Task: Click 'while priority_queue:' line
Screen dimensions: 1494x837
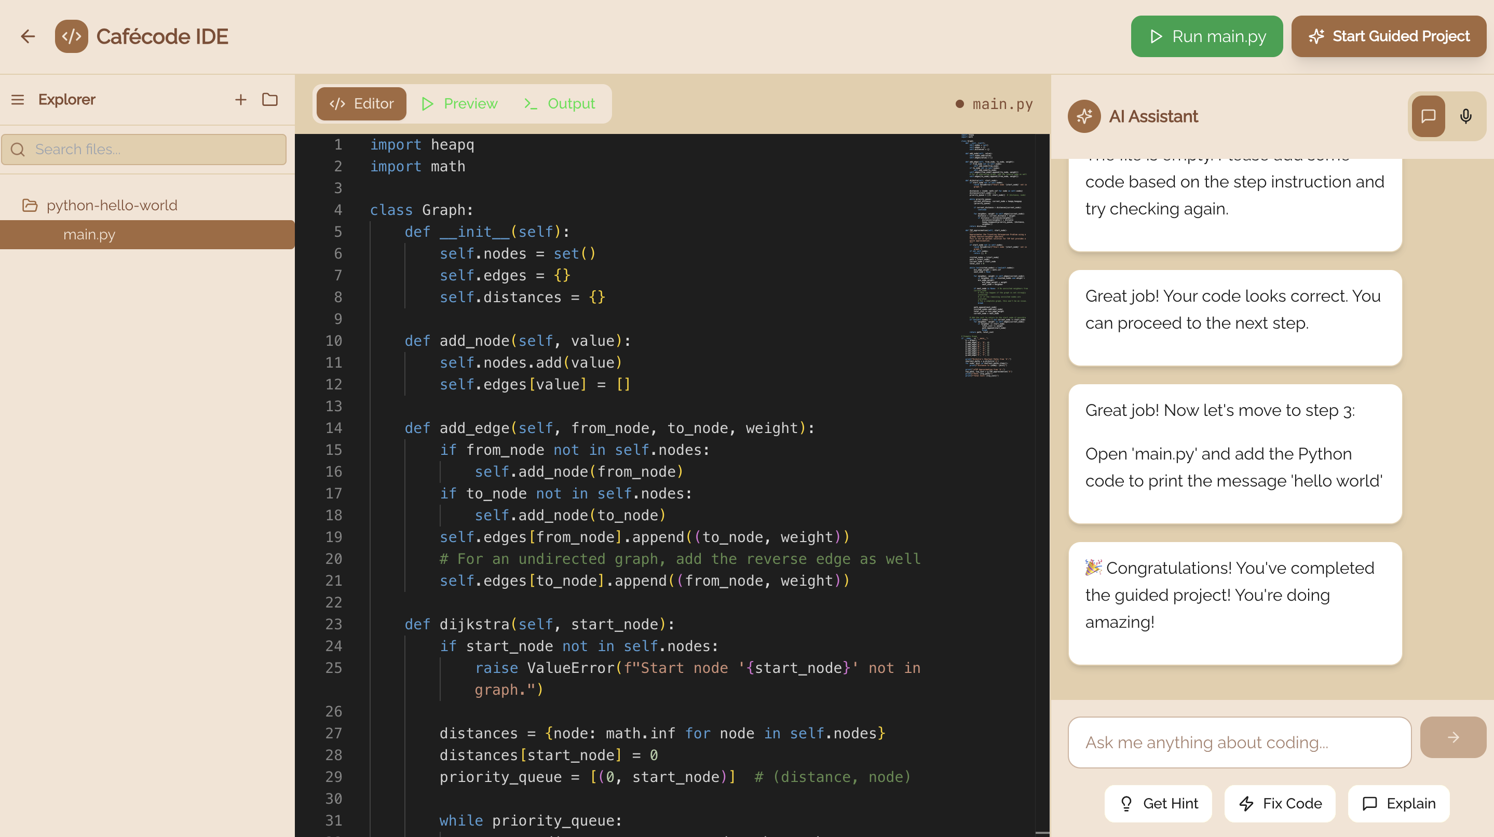Action: pyautogui.click(x=530, y=820)
